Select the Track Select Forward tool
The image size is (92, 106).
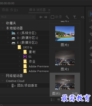coord(90,20)
